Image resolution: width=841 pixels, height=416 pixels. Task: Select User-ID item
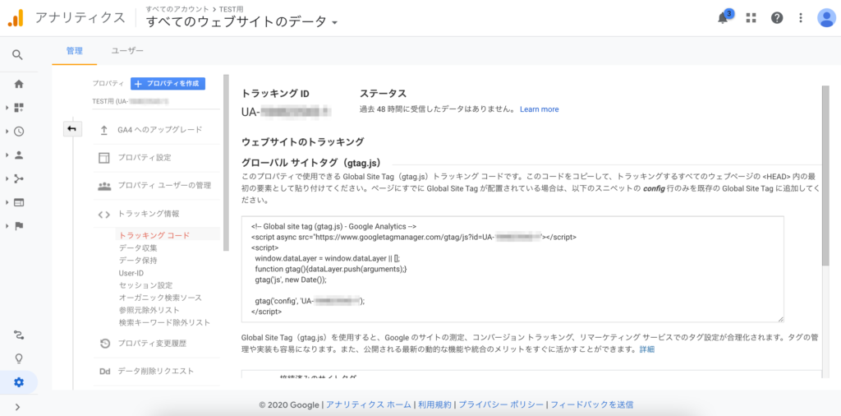coord(131,273)
